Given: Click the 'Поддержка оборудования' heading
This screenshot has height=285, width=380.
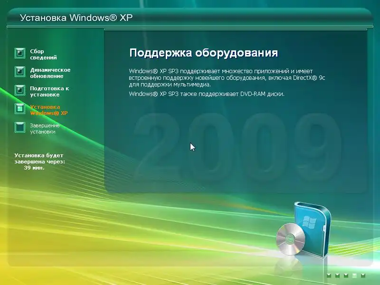Looking at the screenshot, I should coord(204,53).
